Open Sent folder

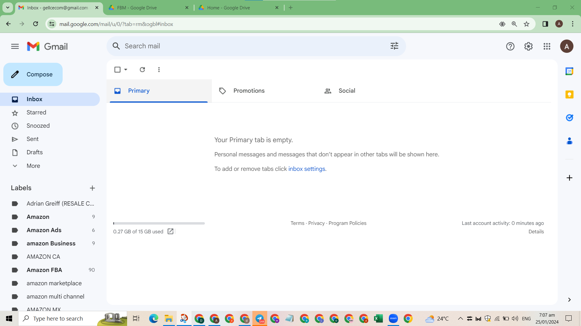click(50, 139)
